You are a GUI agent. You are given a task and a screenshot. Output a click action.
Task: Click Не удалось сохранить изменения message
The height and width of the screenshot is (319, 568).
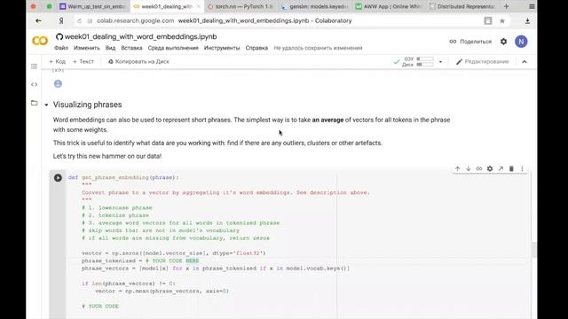tap(318, 48)
